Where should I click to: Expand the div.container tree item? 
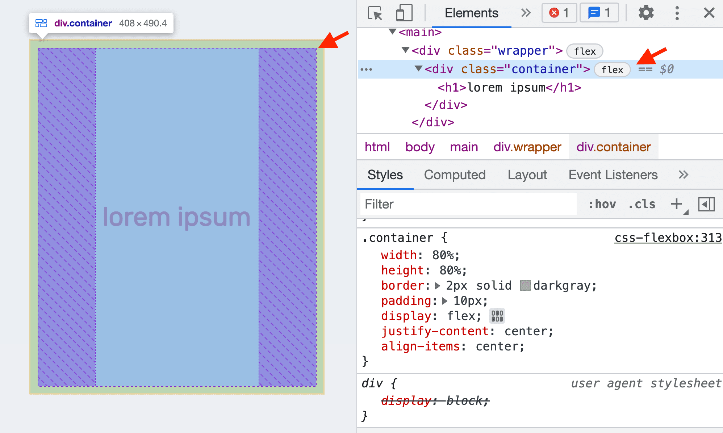(x=417, y=69)
